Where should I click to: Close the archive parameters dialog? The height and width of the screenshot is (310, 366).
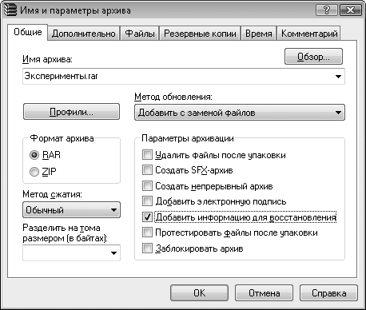[351, 10]
